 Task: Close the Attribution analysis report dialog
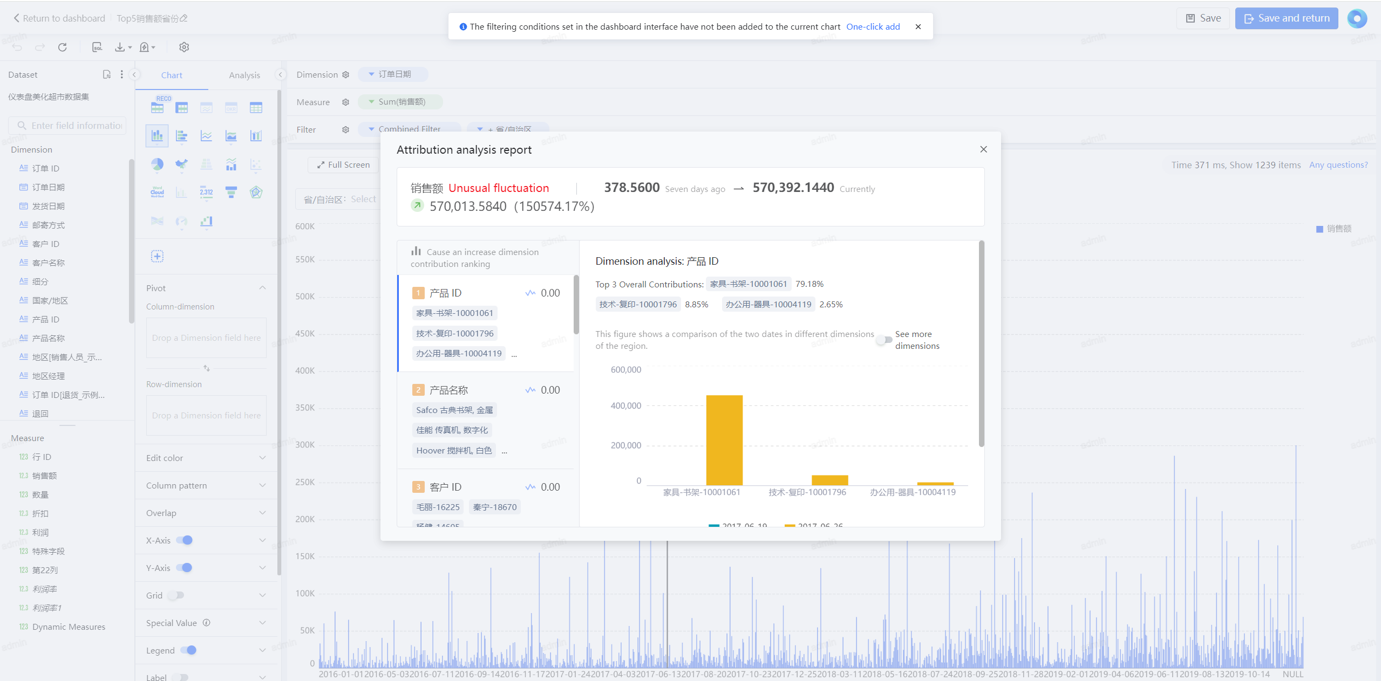(983, 149)
